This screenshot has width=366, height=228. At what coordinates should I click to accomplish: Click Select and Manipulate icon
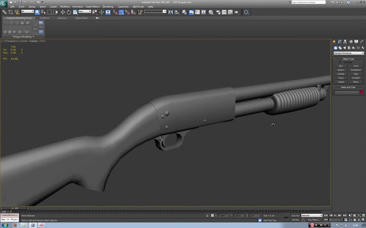click(102, 12)
